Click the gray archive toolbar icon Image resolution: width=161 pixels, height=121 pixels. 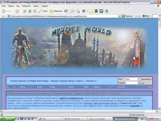[101, 11]
